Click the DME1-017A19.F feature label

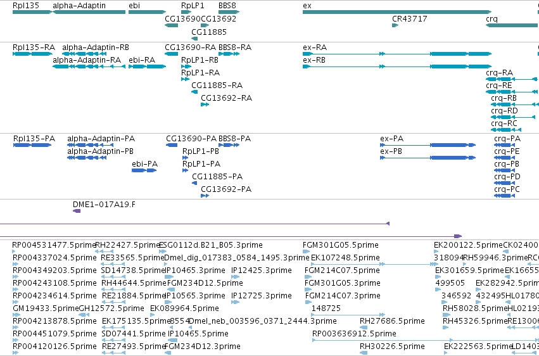pyautogui.click(x=104, y=205)
